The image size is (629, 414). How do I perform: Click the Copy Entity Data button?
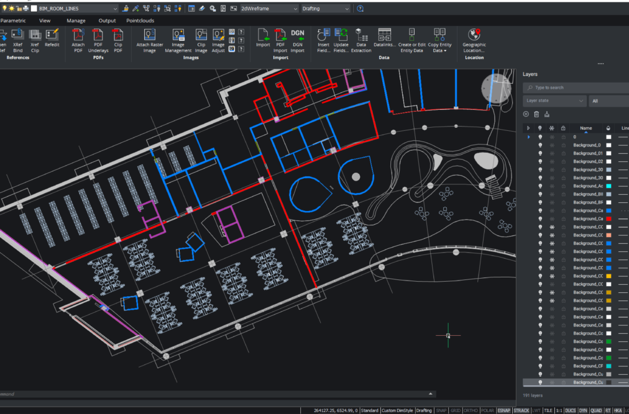tap(439, 35)
